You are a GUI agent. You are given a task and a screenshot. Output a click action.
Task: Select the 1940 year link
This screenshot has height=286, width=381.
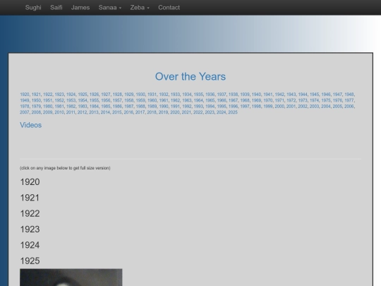[x=256, y=95]
